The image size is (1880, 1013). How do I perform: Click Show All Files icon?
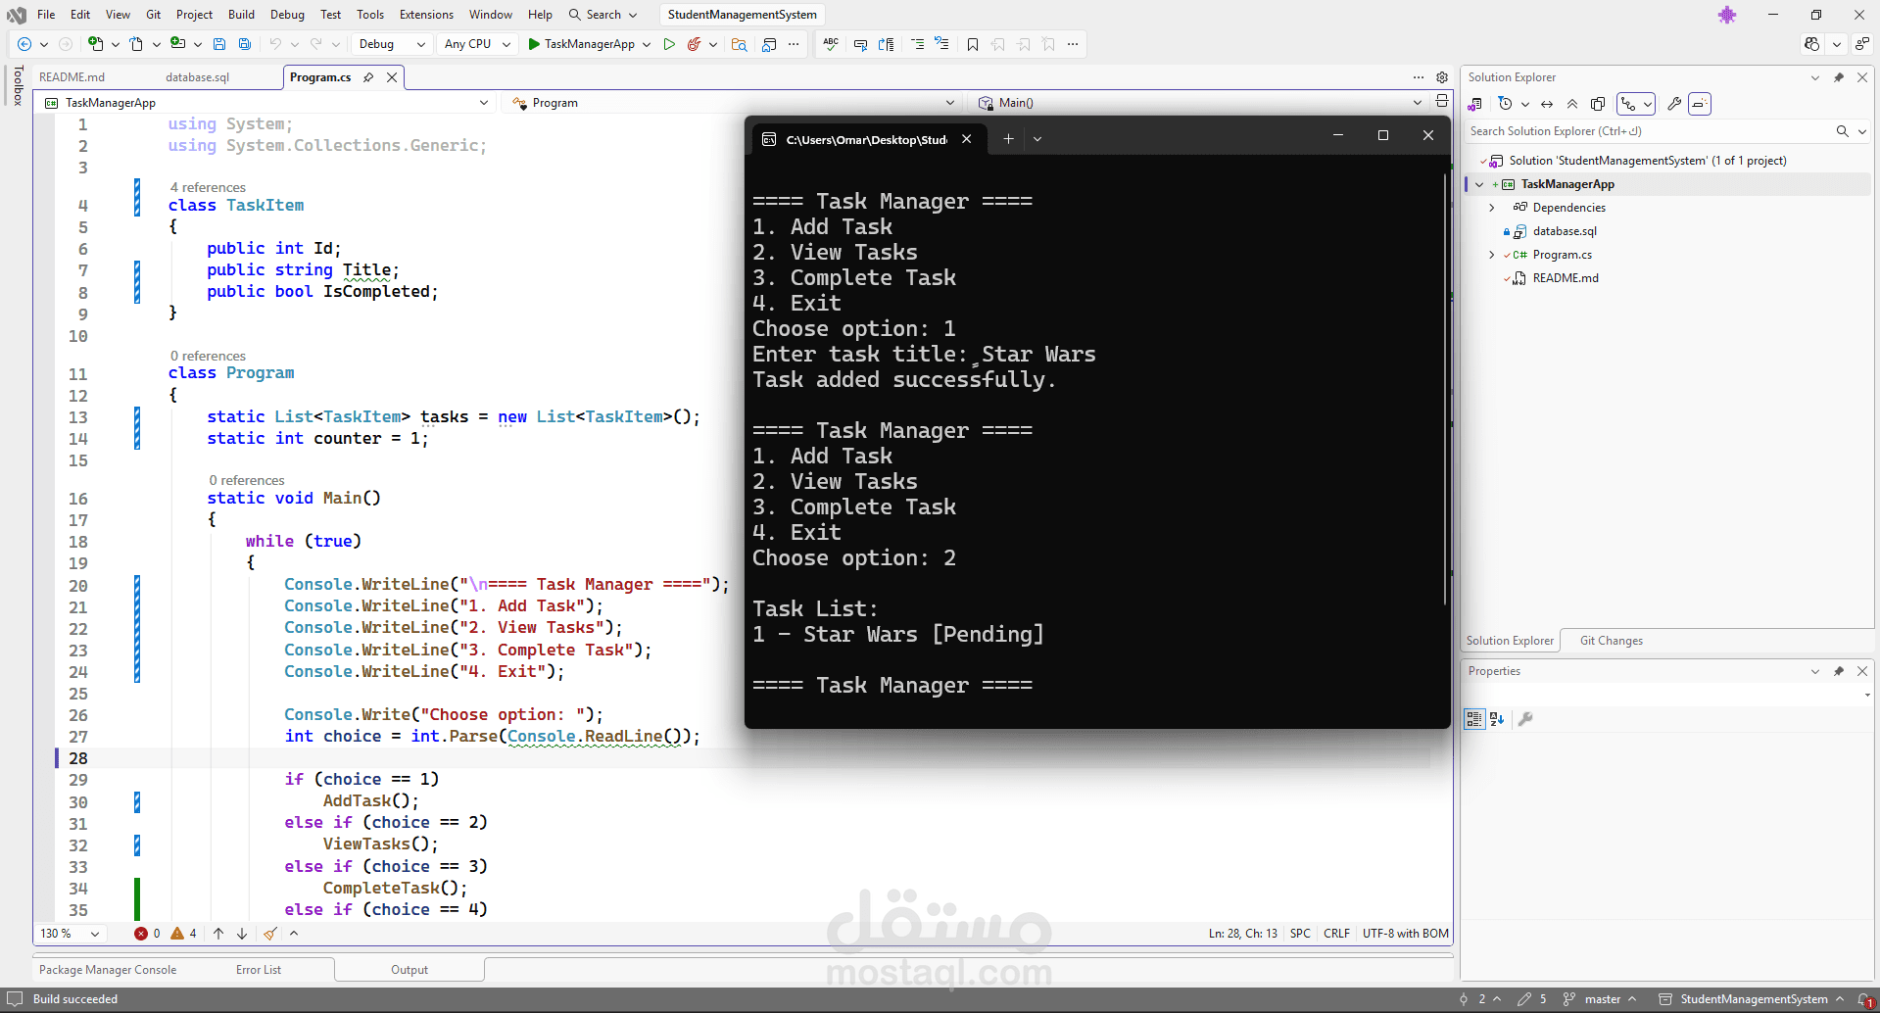(x=1598, y=104)
